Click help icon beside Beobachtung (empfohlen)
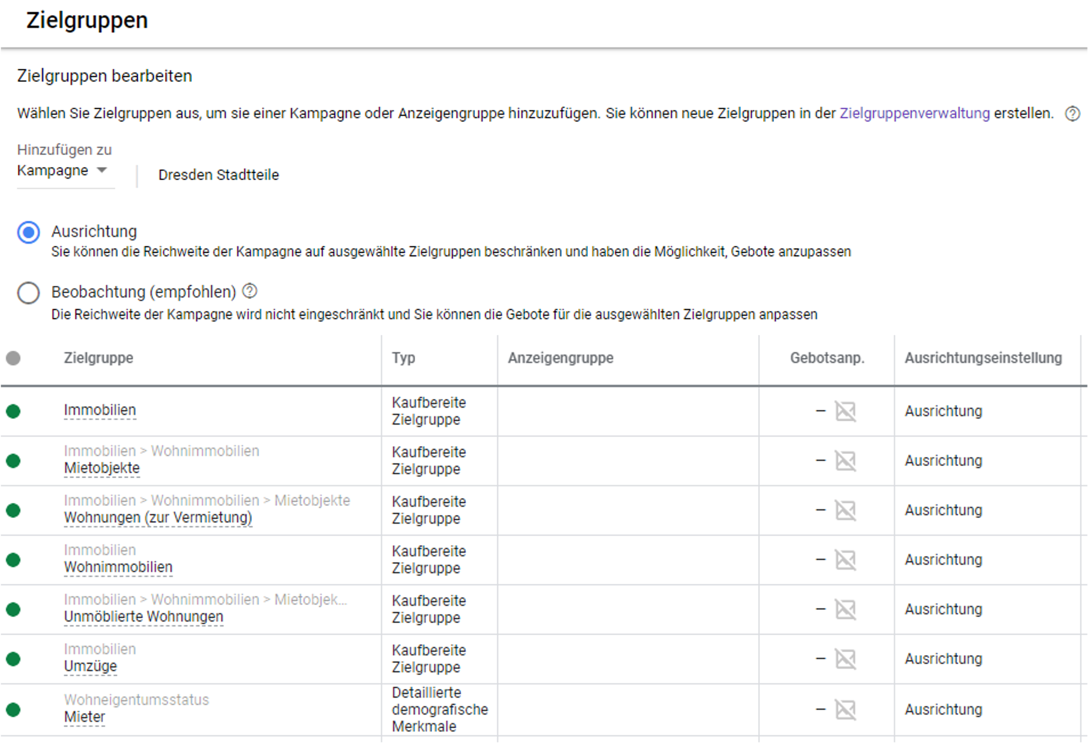The image size is (1088, 744). point(250,291)
